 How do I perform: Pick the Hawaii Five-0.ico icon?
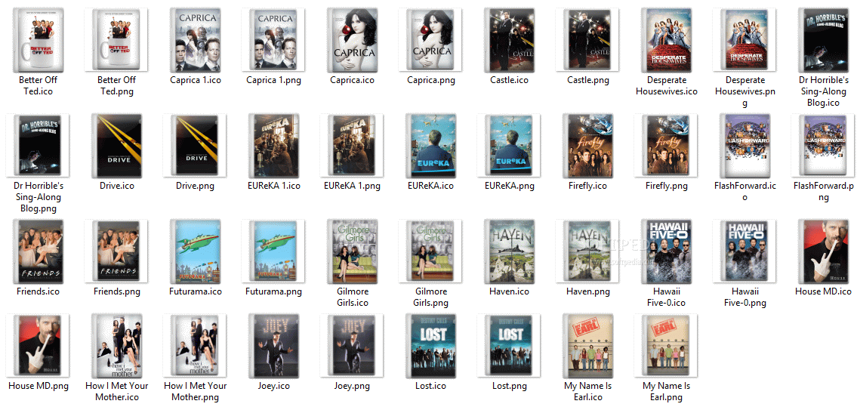(x=667, y=251)
